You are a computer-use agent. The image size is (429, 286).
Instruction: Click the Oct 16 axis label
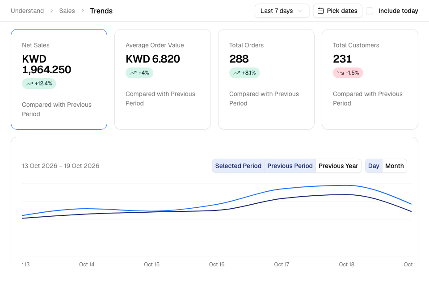[217, 265]
